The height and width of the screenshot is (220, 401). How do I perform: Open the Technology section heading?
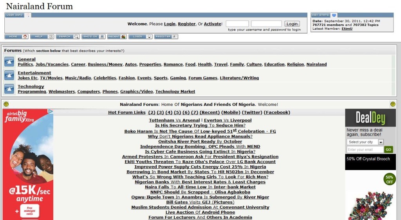31,86
